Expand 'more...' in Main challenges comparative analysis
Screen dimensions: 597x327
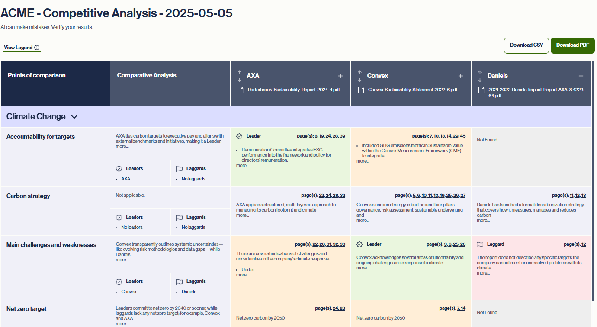point(122,260)
